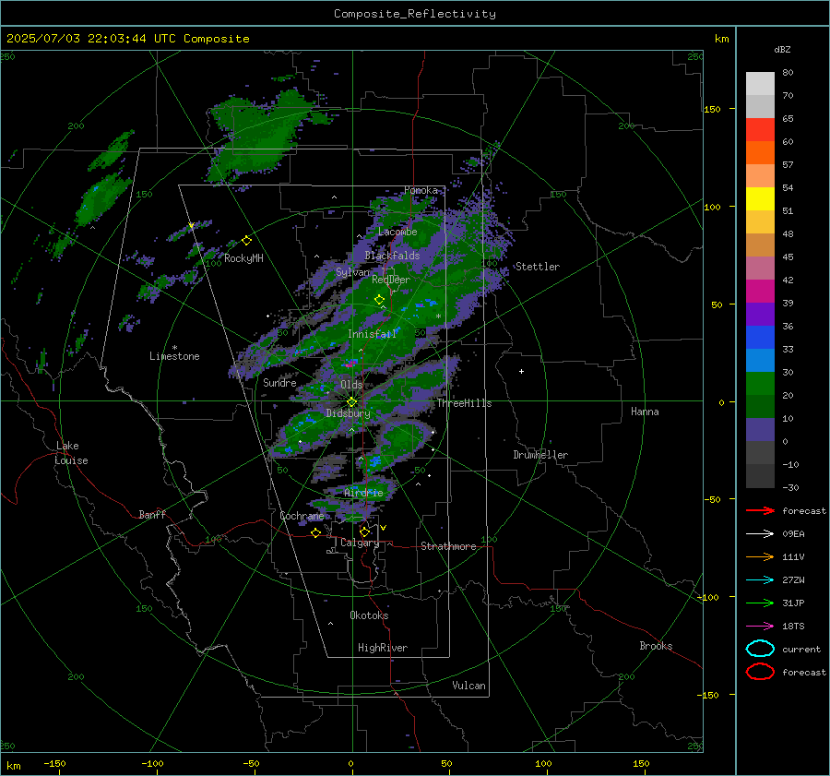
Task: Click the red forecast ellipse icon
Action: (x=760, y=672)
